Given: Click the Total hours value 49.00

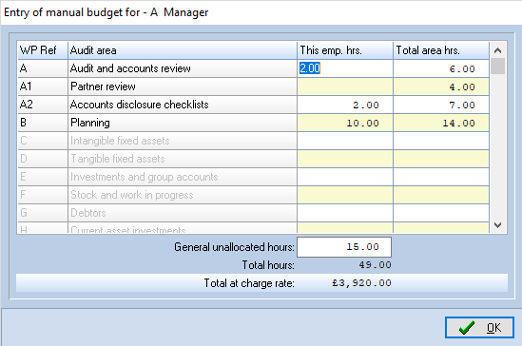Looking at the screenshot, I should pyautogui.click(x=375, y=265).
